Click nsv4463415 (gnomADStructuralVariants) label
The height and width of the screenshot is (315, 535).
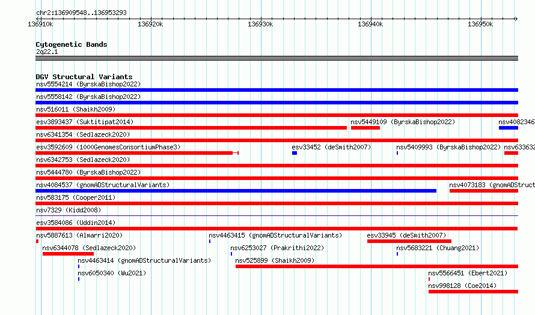coord(275,235)
